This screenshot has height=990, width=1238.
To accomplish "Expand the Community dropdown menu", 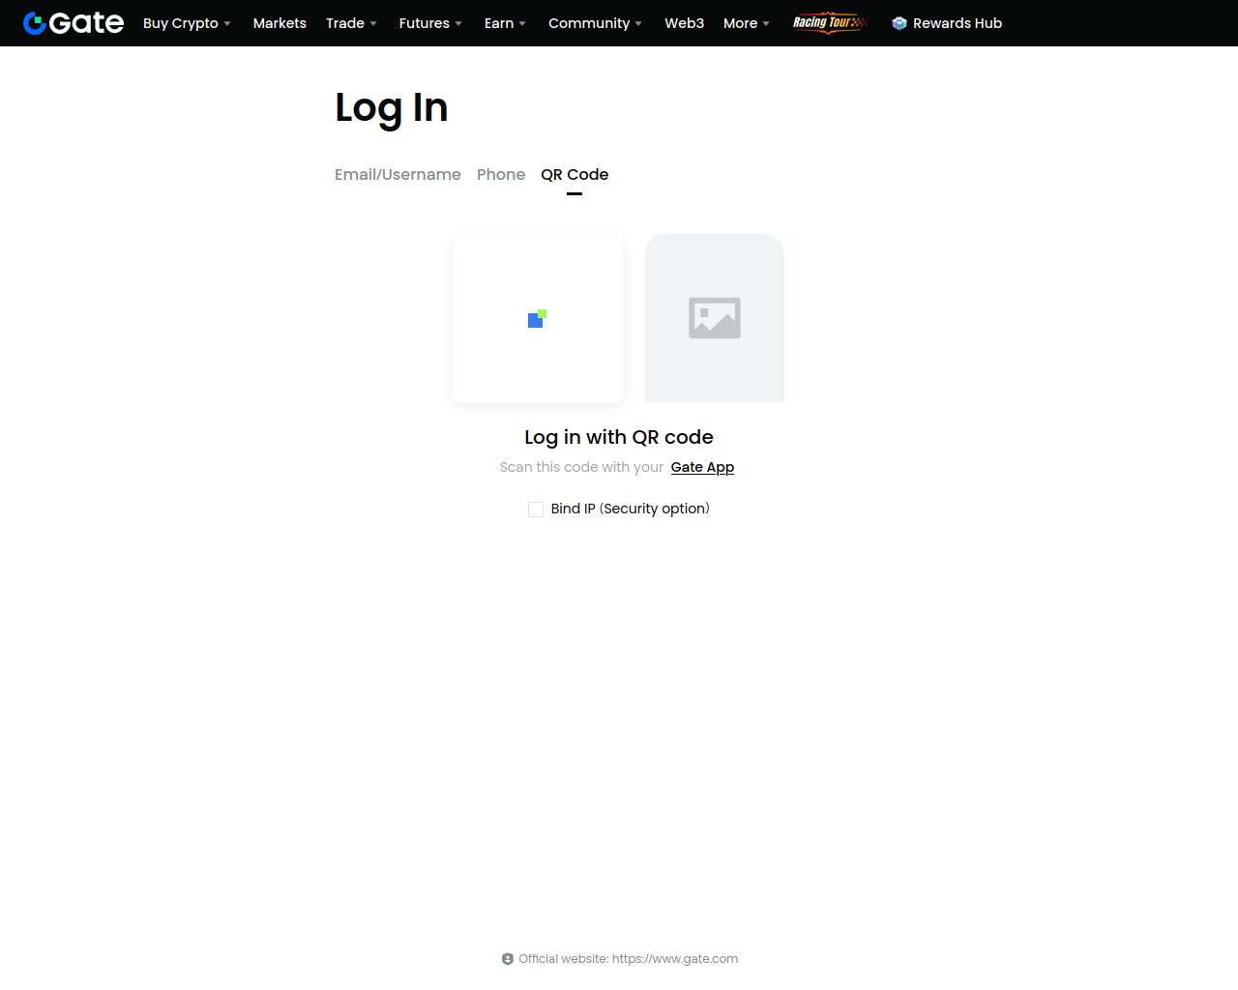I will pyautogui.click(x=595, y=23).
